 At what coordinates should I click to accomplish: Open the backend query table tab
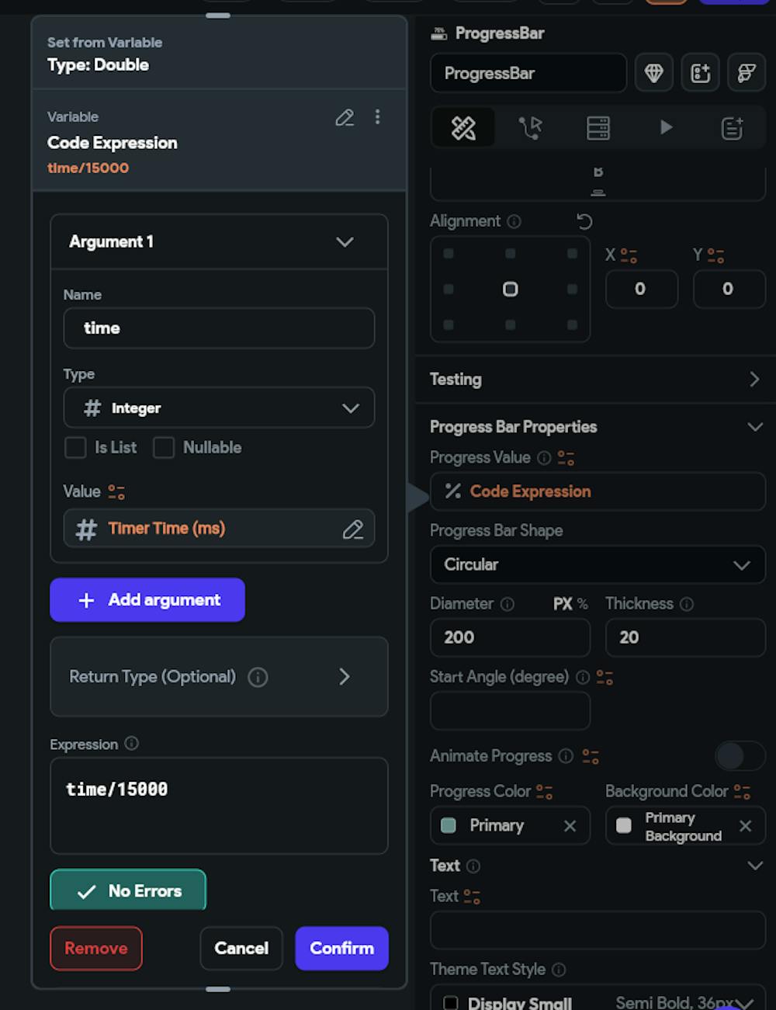pyautogui.click(x=598, y=127)
